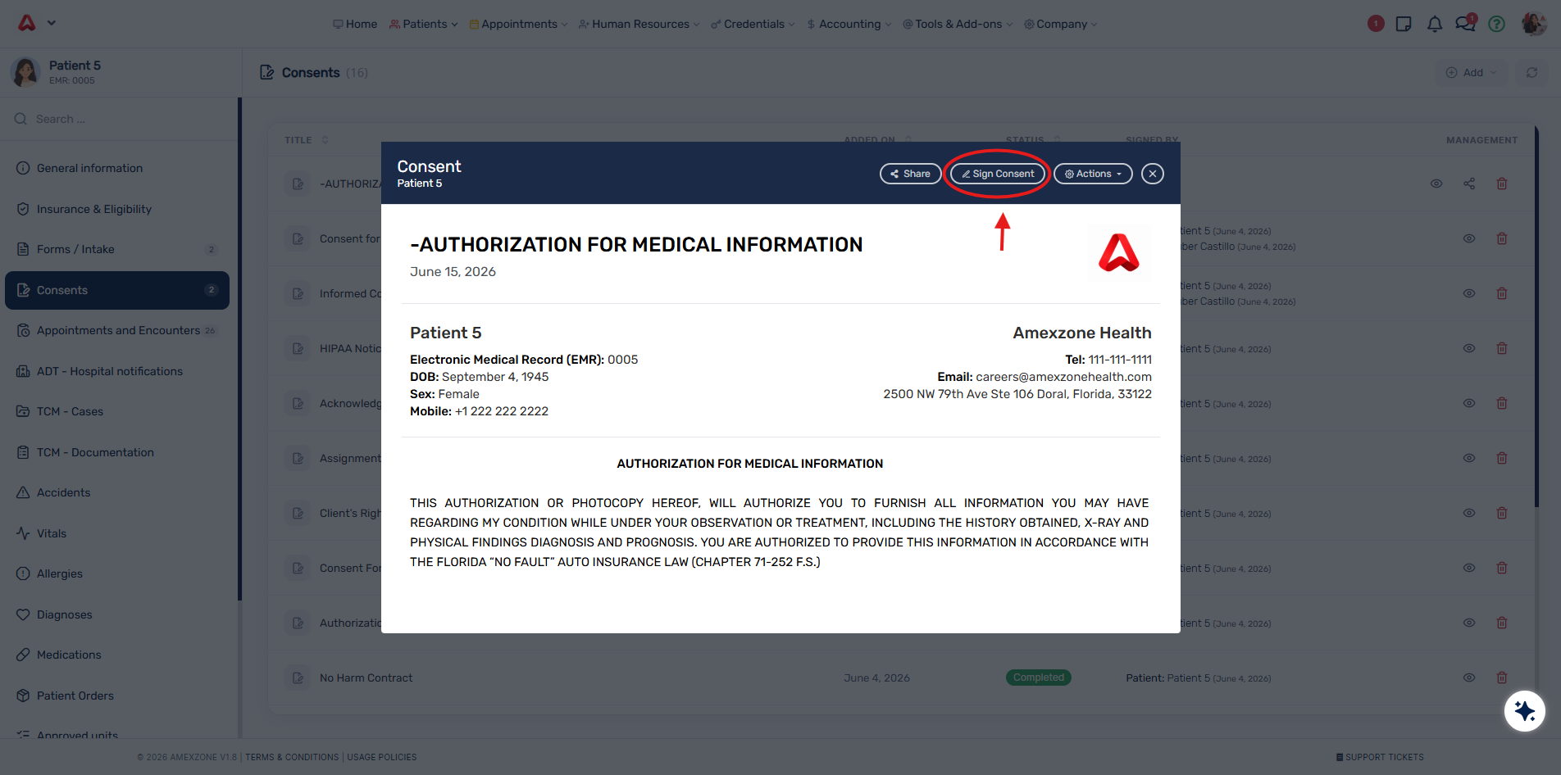The height and width of the screenshot is (775, 1561).
Task: Delete the No Harm Contract consent
Action: click(x=1502, y=678)
